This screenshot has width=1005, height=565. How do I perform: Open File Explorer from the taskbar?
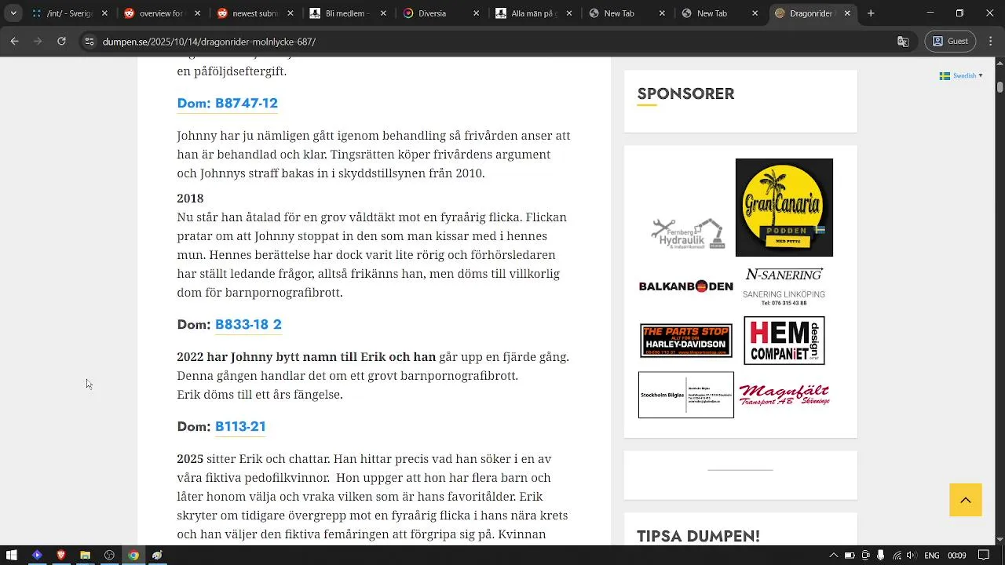click(x=86, y=556)
